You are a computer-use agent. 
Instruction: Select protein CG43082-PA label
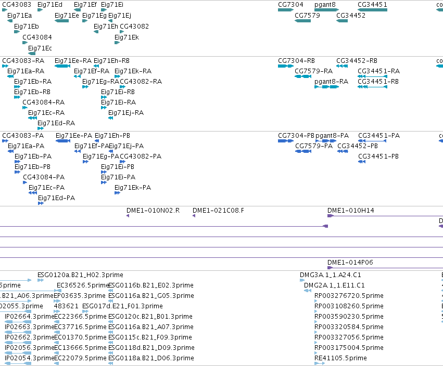[x=141, y=156]
